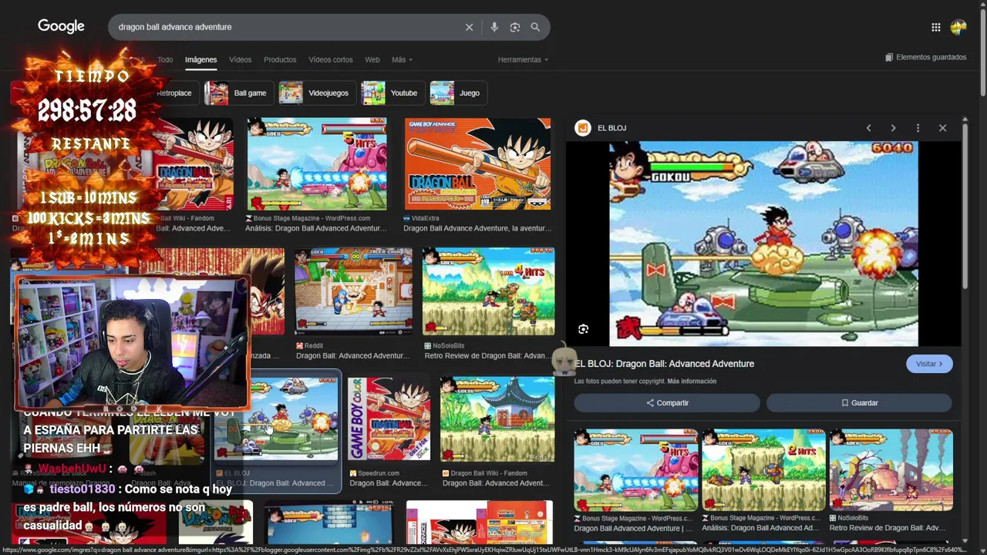This screenshot has width=987, height=555.
Task: Click the Visitar button
Action: (929, 364)
